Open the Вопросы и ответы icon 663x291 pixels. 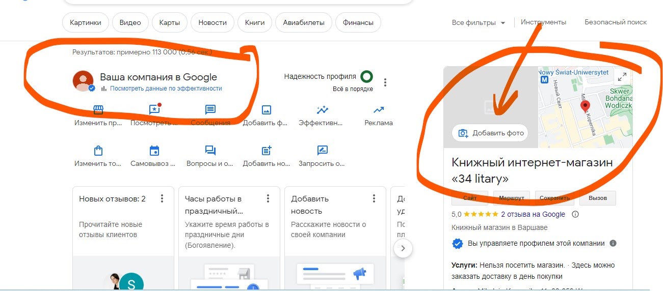210,151
